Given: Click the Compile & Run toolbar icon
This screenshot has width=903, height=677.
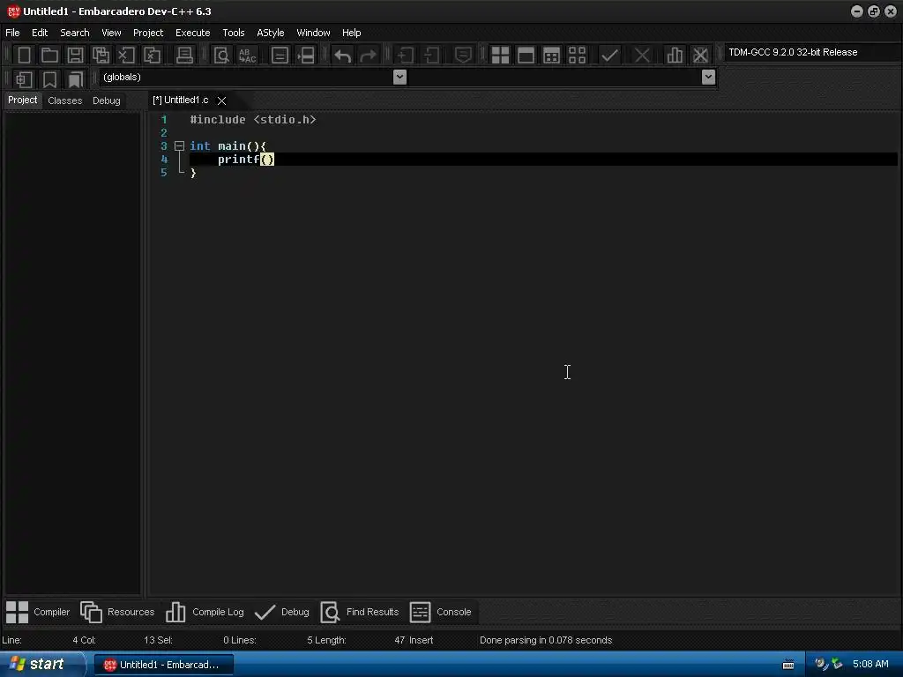Looking at the screenshot, I should pyautogui.click(x=551, y=56).
